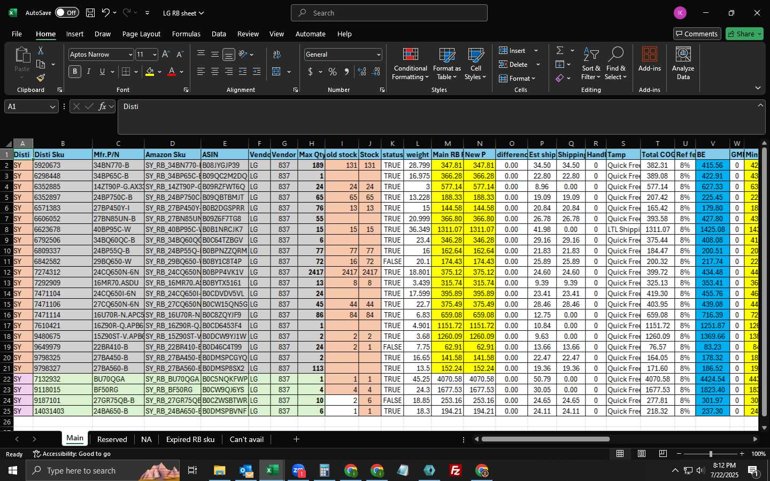Click the formula bar showing Disti
Viewport: 770px width, 481px height.
441,117
